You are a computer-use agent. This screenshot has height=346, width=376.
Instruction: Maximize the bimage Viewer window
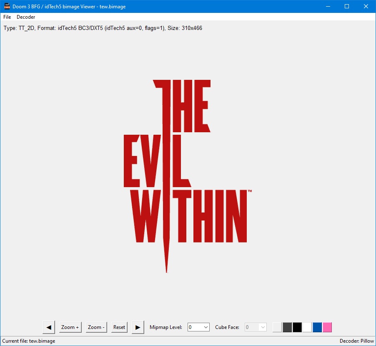pos(347,7)
